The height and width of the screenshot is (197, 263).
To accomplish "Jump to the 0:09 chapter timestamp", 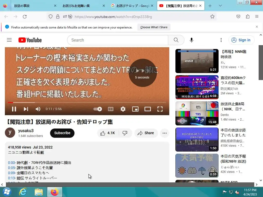I will point(11,173).
